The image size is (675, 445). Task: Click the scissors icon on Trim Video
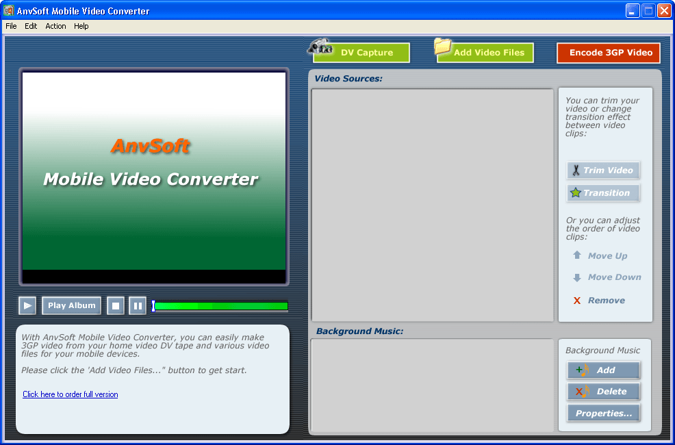[x=576, y=170]
